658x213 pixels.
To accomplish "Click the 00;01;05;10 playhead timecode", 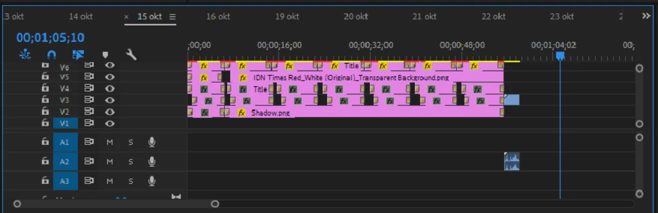I will click(x=50, y=38).
